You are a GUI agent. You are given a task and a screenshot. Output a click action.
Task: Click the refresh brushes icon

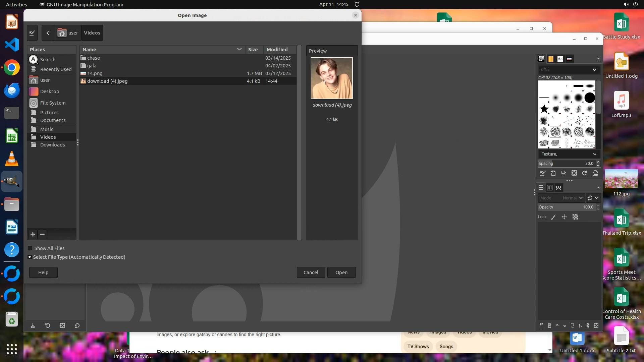point(585,173)
